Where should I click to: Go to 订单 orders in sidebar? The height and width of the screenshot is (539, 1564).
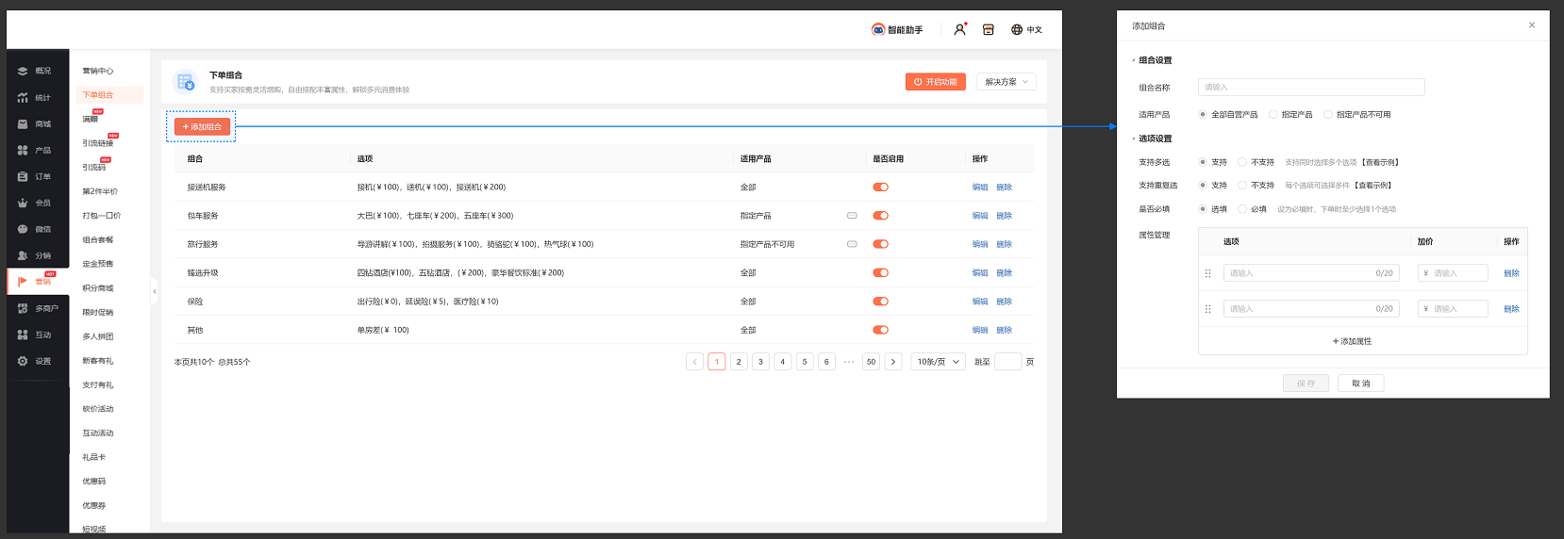tap(24, 177)
